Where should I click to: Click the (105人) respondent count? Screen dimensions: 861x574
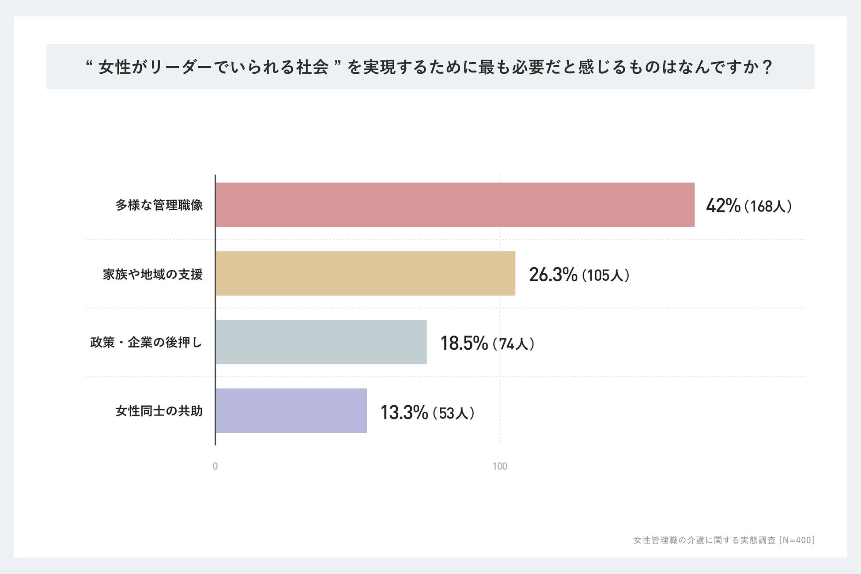(x=605, y=276)
